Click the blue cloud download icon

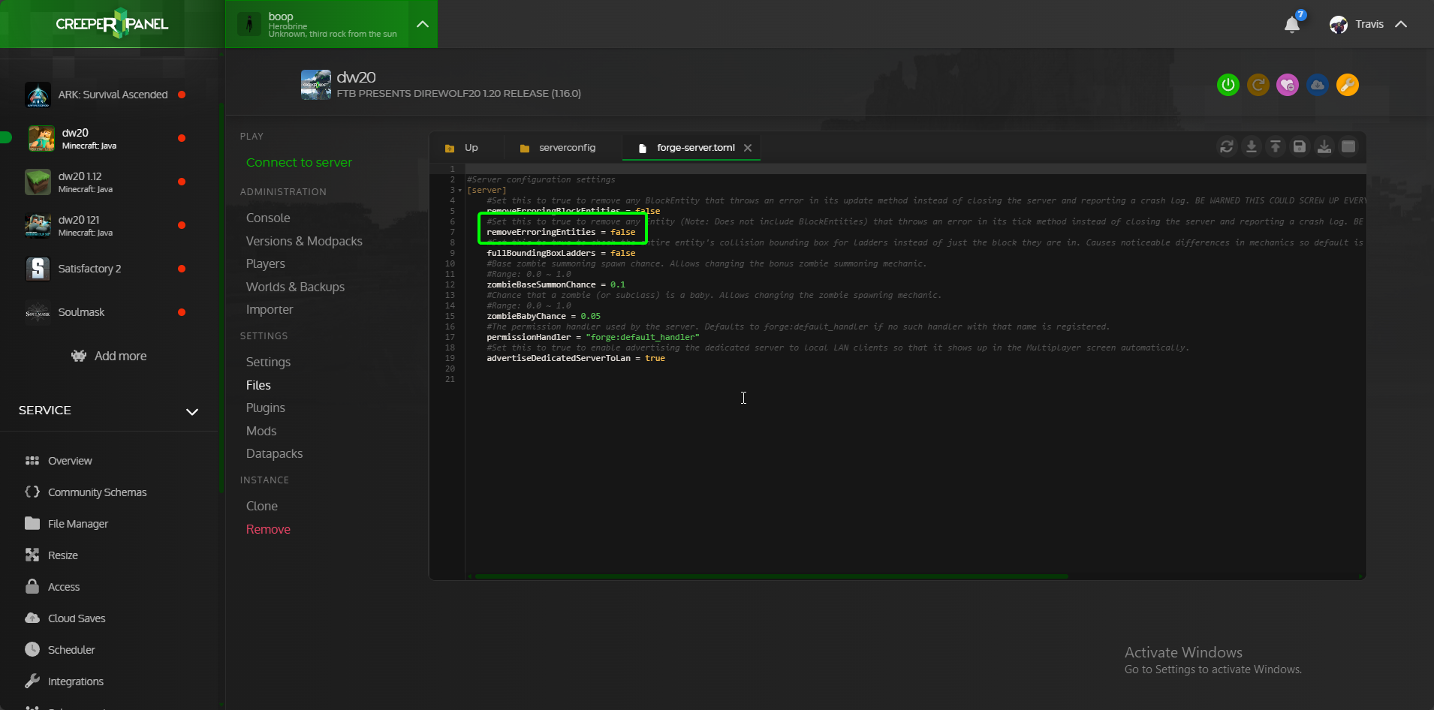coord(1318,85)
